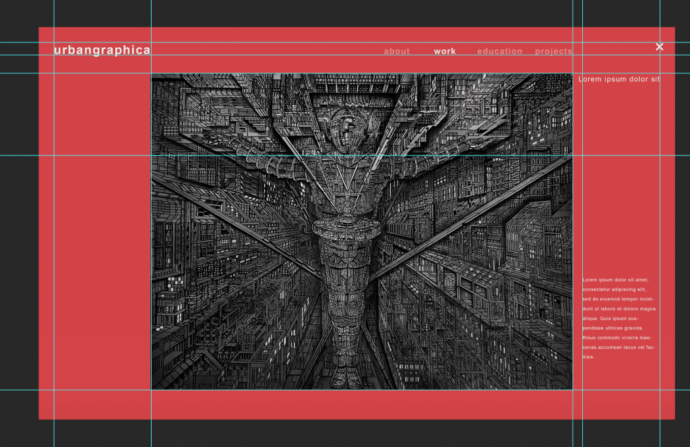The image size is (690, 447).
Task: Click the disc platform at figure's waist
Action: 346,226
